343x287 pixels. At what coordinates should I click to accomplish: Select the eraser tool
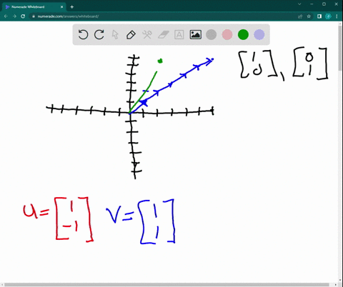[163, 35]
